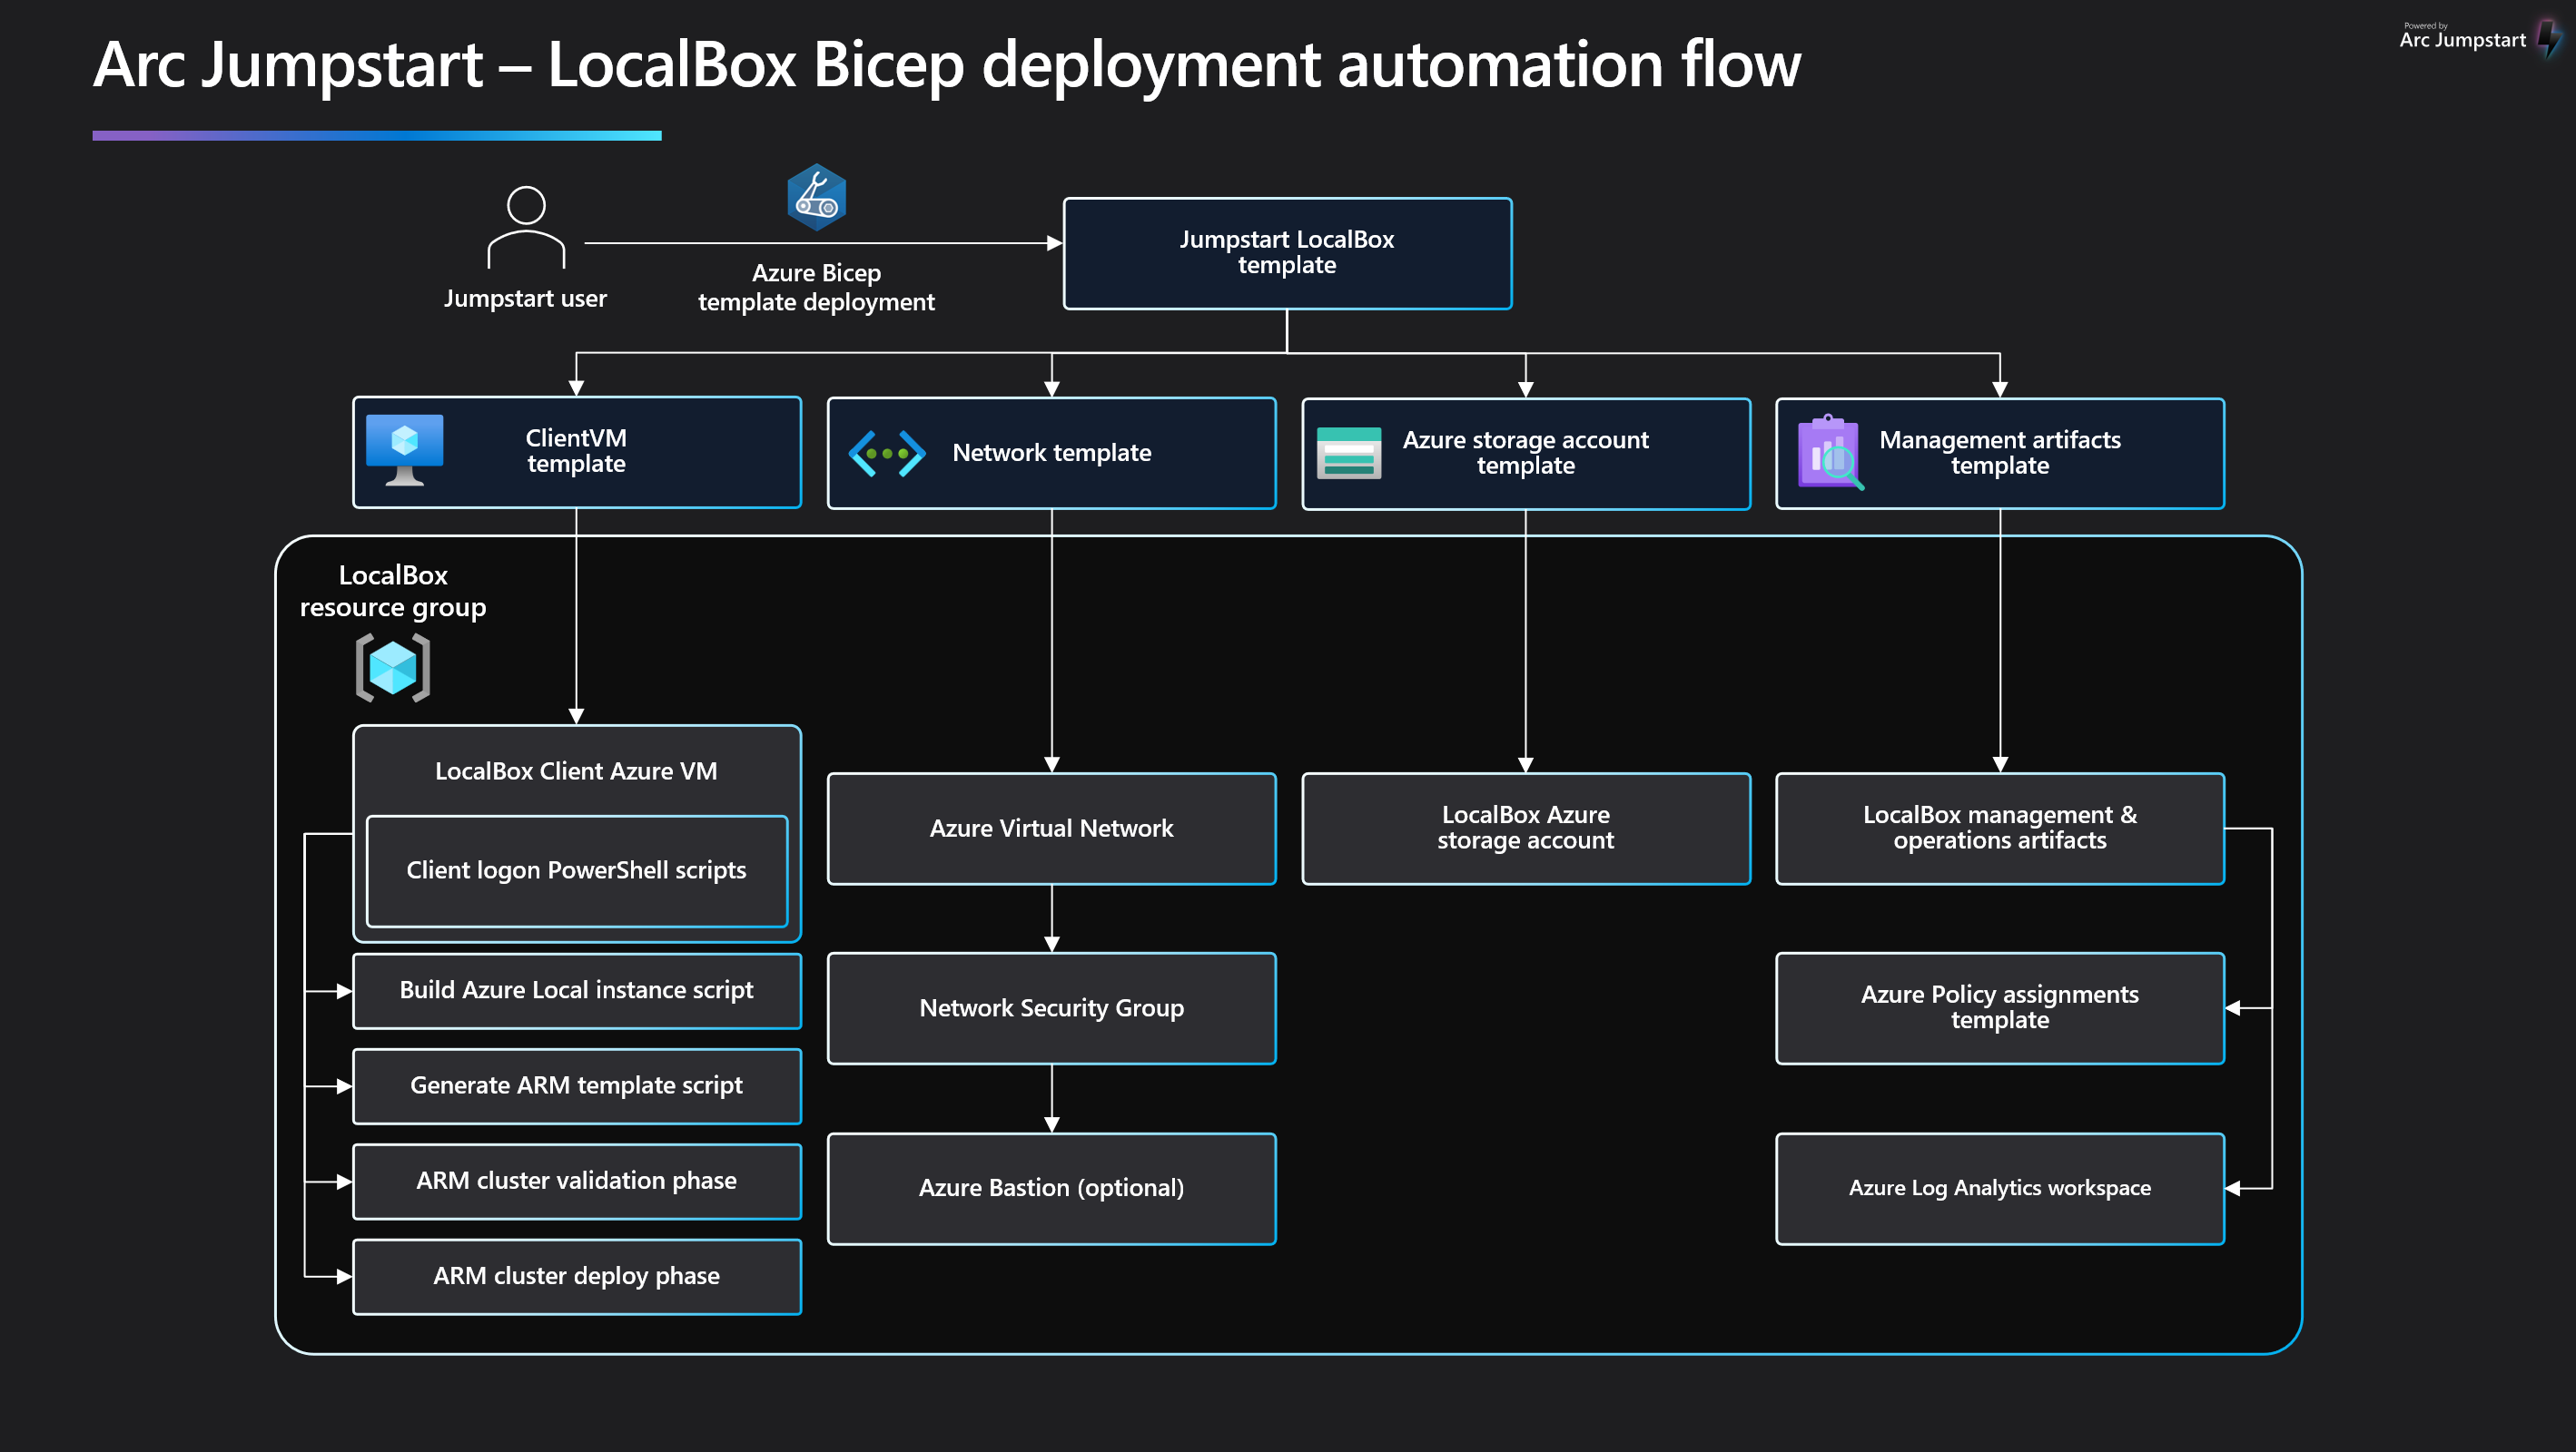
Task: Click Build Azure Local instance script box
Action: pos(576,990)
